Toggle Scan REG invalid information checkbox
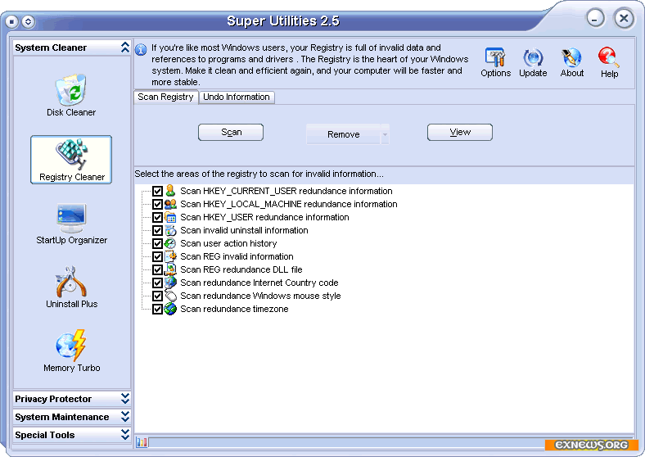The width and height of the screenshot is (645, 457). click(157, 256)
